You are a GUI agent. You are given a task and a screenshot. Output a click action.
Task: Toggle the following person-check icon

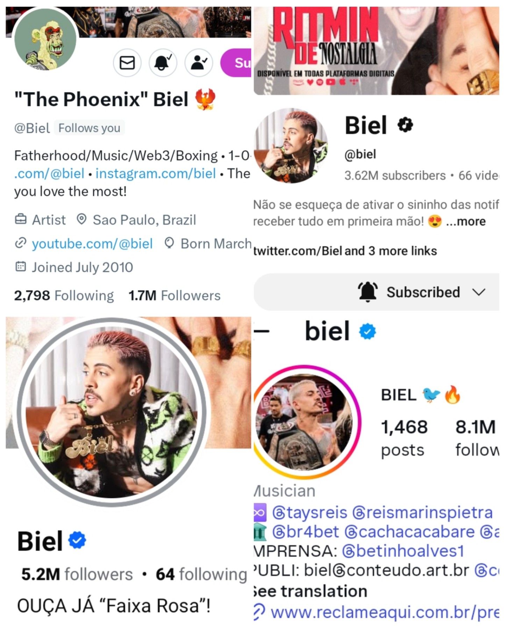198,63
